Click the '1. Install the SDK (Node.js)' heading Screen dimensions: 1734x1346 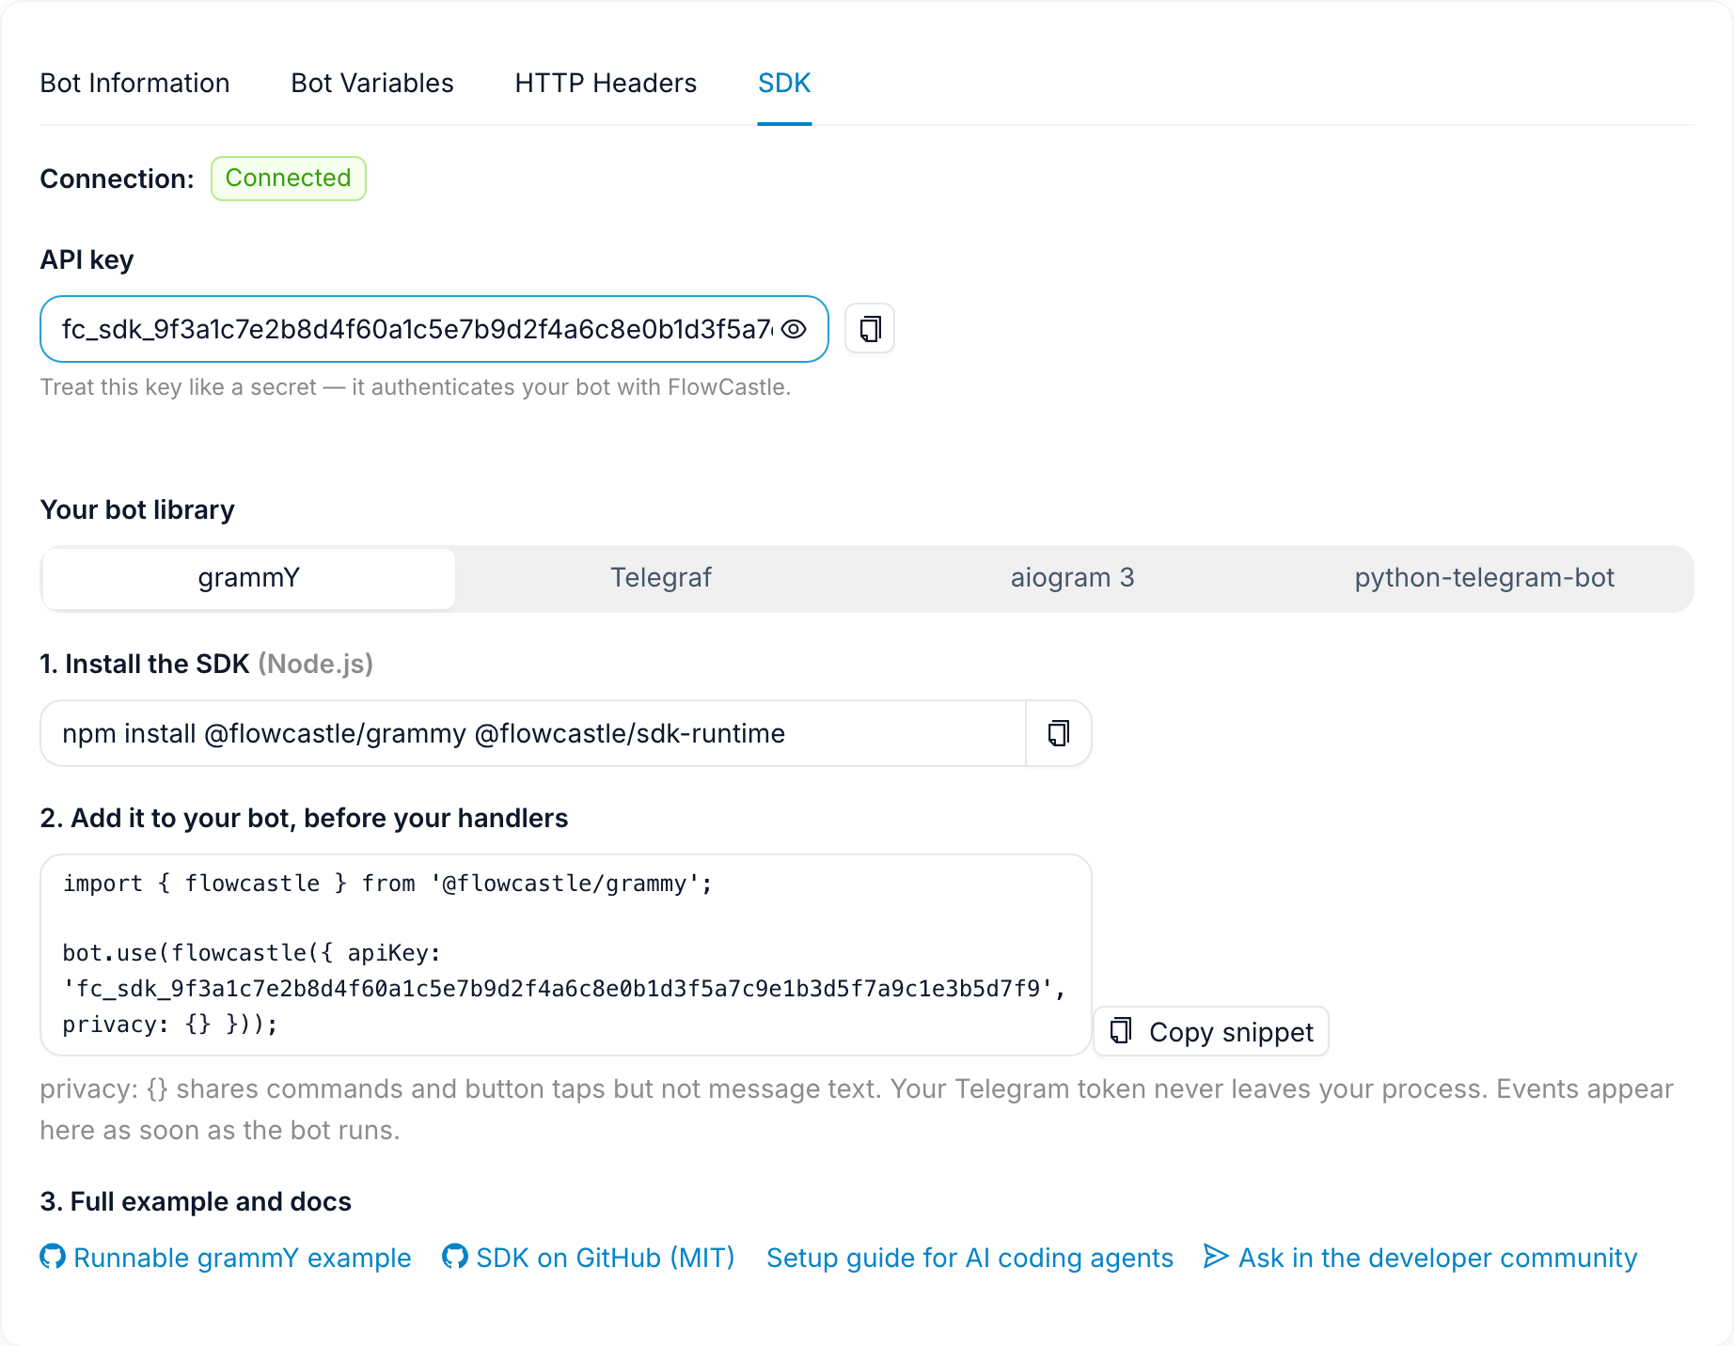207,664
